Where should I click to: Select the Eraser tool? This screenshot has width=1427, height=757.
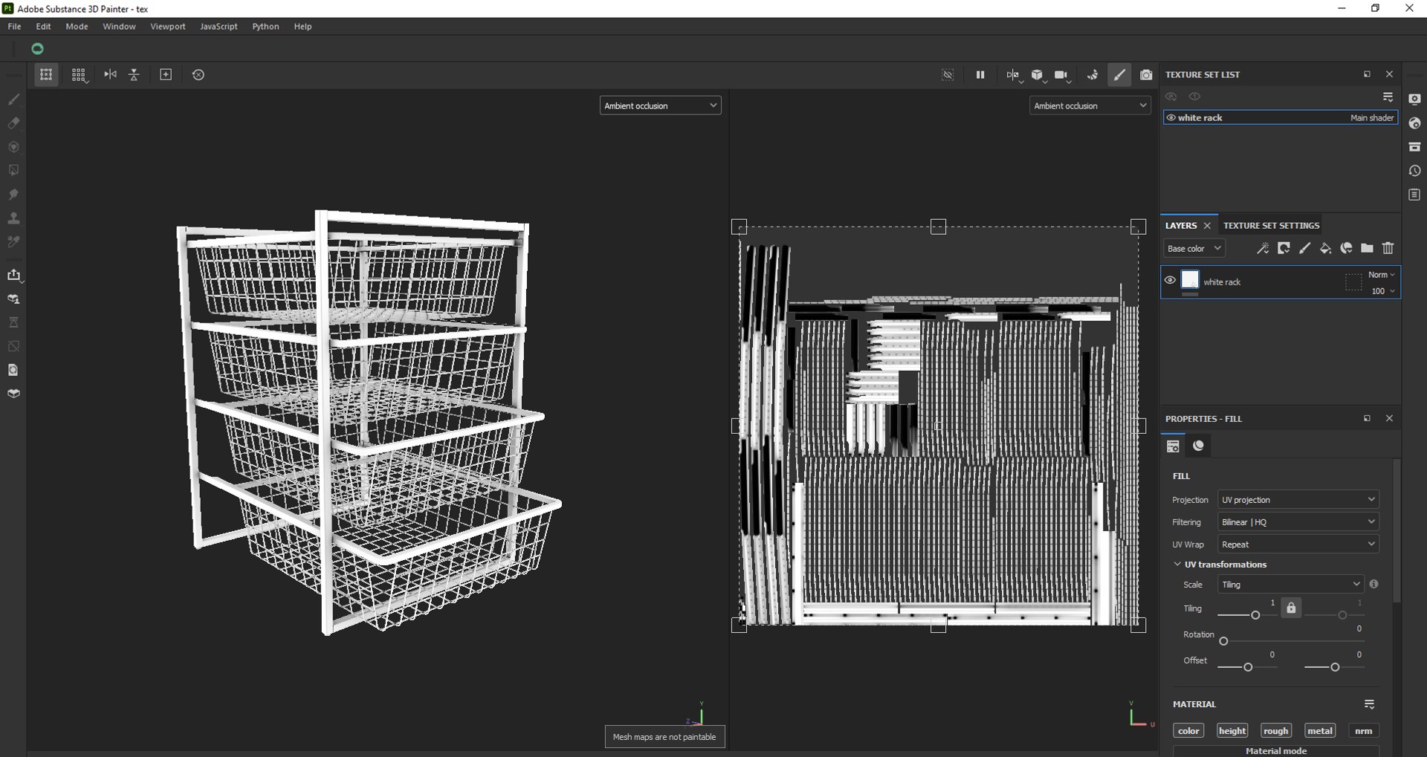[x=13, y=123]
